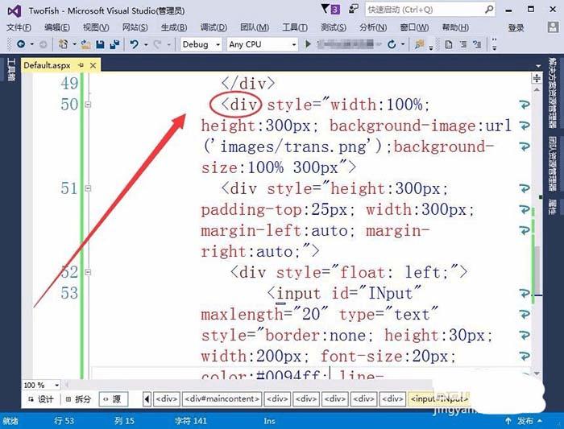564x429 pixels.
Task: Click the Visual Studio logo icon
Action: [15, 11]
